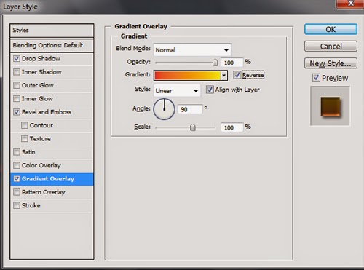Open the Blend Mode dropdown
Screen dimensions: 364x270
pyautogui.click(x=192, y=50)
